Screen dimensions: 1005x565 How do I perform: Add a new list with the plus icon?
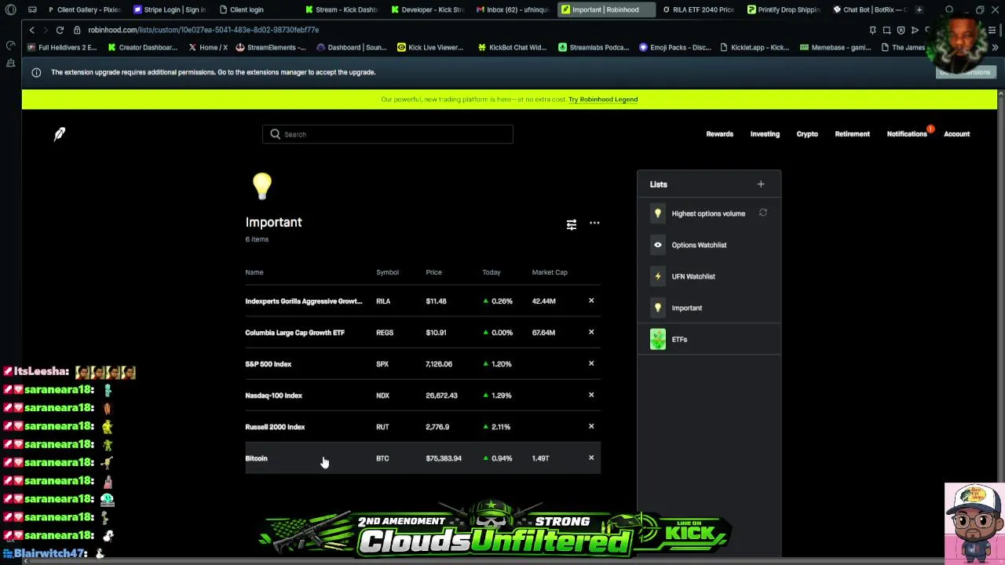[761, 184]
